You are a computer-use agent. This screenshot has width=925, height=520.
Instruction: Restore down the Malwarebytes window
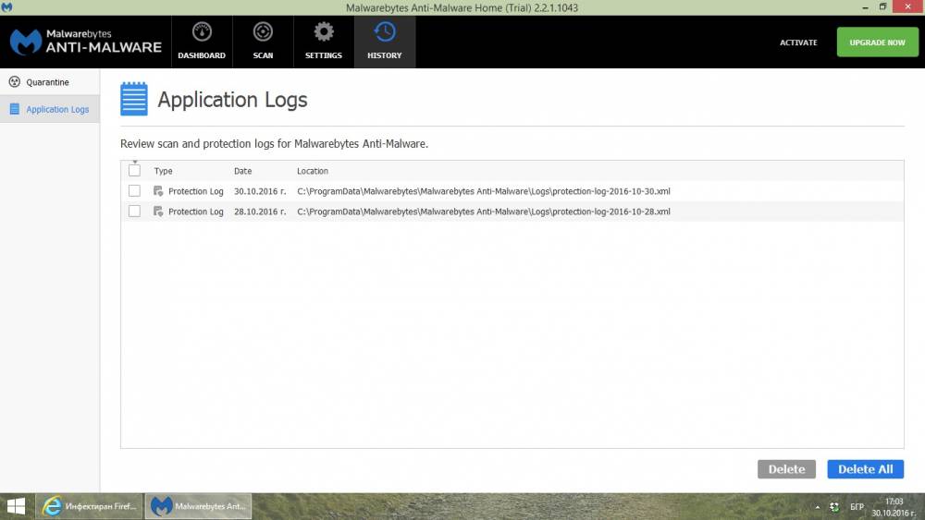tap(883, 7)
